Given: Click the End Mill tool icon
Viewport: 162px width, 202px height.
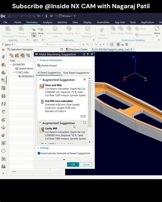Looking at the screenshot, I should [x=42, y=101].
